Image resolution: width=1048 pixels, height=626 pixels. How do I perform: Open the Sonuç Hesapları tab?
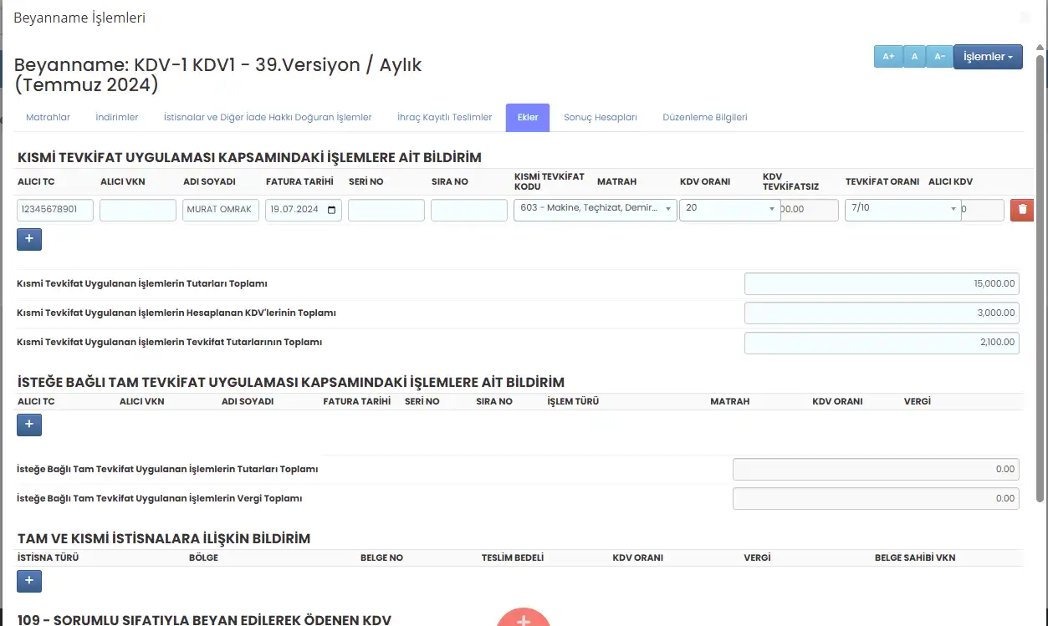click(600, 118)
